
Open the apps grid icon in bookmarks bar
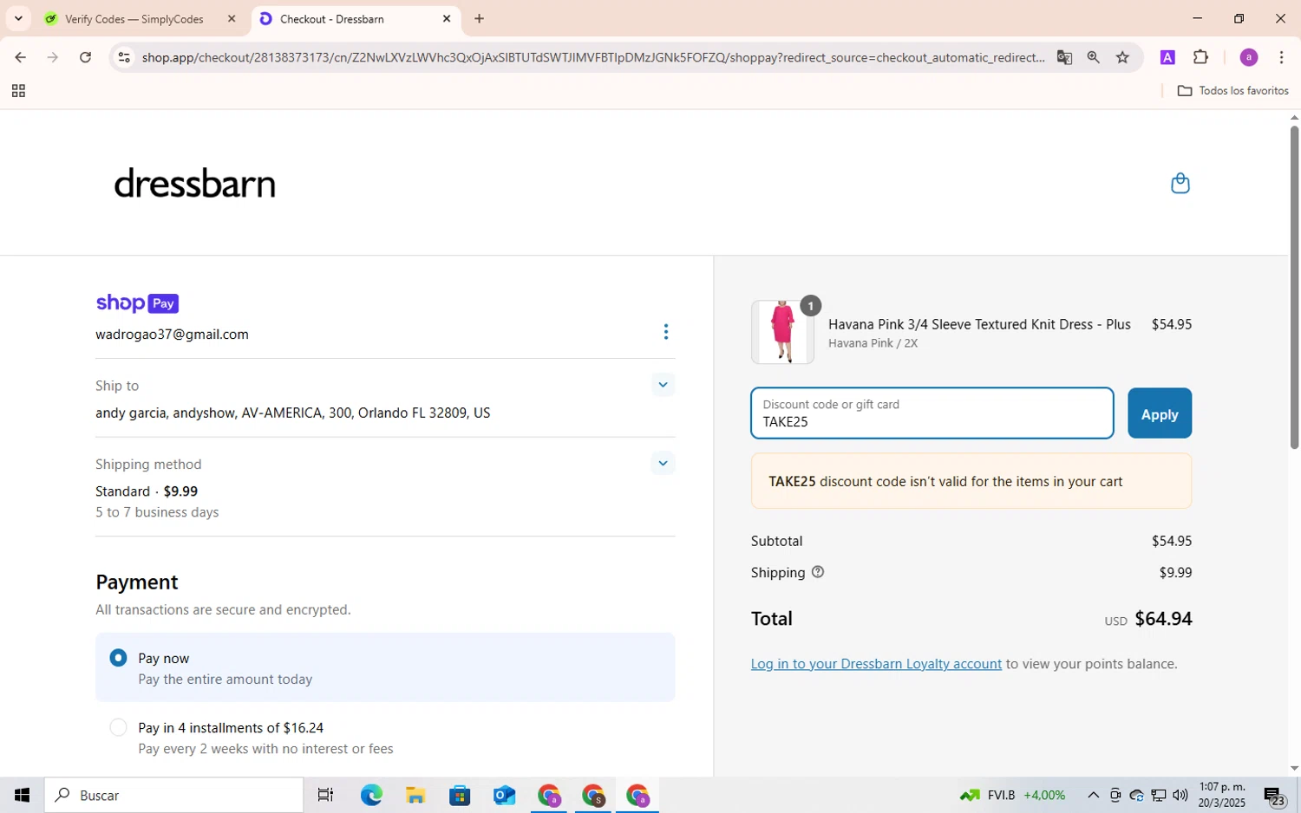[18, 91]
